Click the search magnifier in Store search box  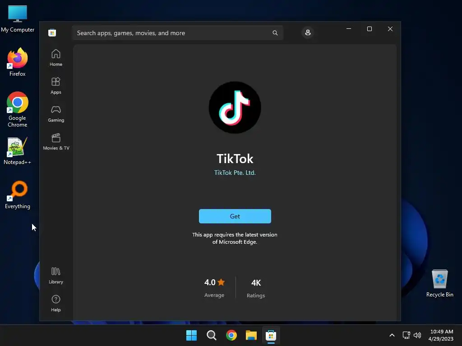click(275, 32)
